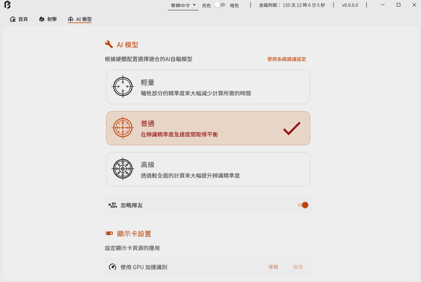421x282 pixels.
Task: Go to the 首頁 tab
Action: coord(19,19)
